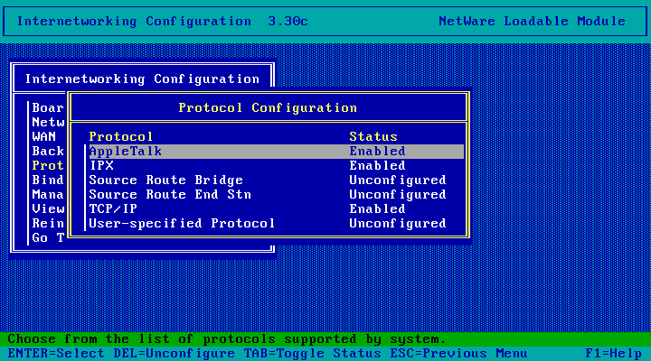Screen dimensions: 651x361
Task: Choose Source Route Bridge protocol
Action: click(x=277, y=180)
